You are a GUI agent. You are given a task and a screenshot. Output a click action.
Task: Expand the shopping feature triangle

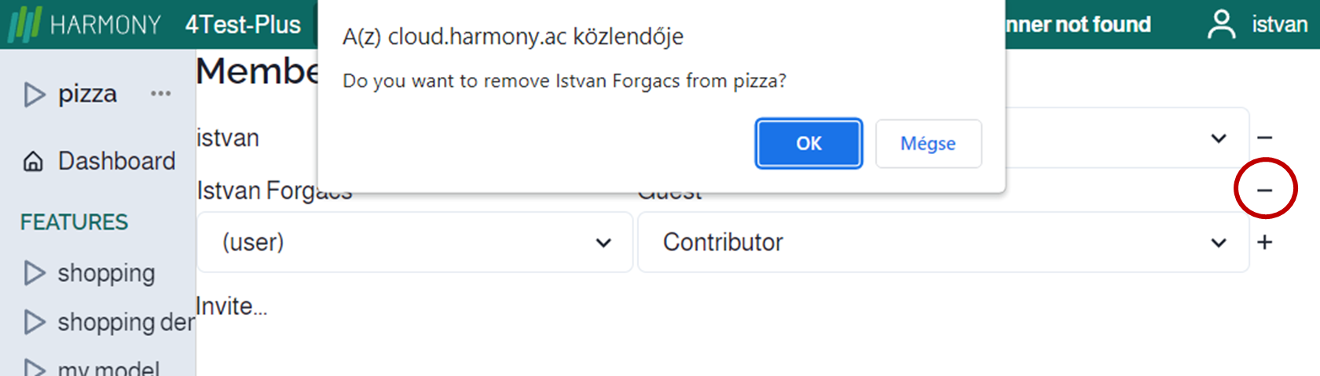pos(34,273)
